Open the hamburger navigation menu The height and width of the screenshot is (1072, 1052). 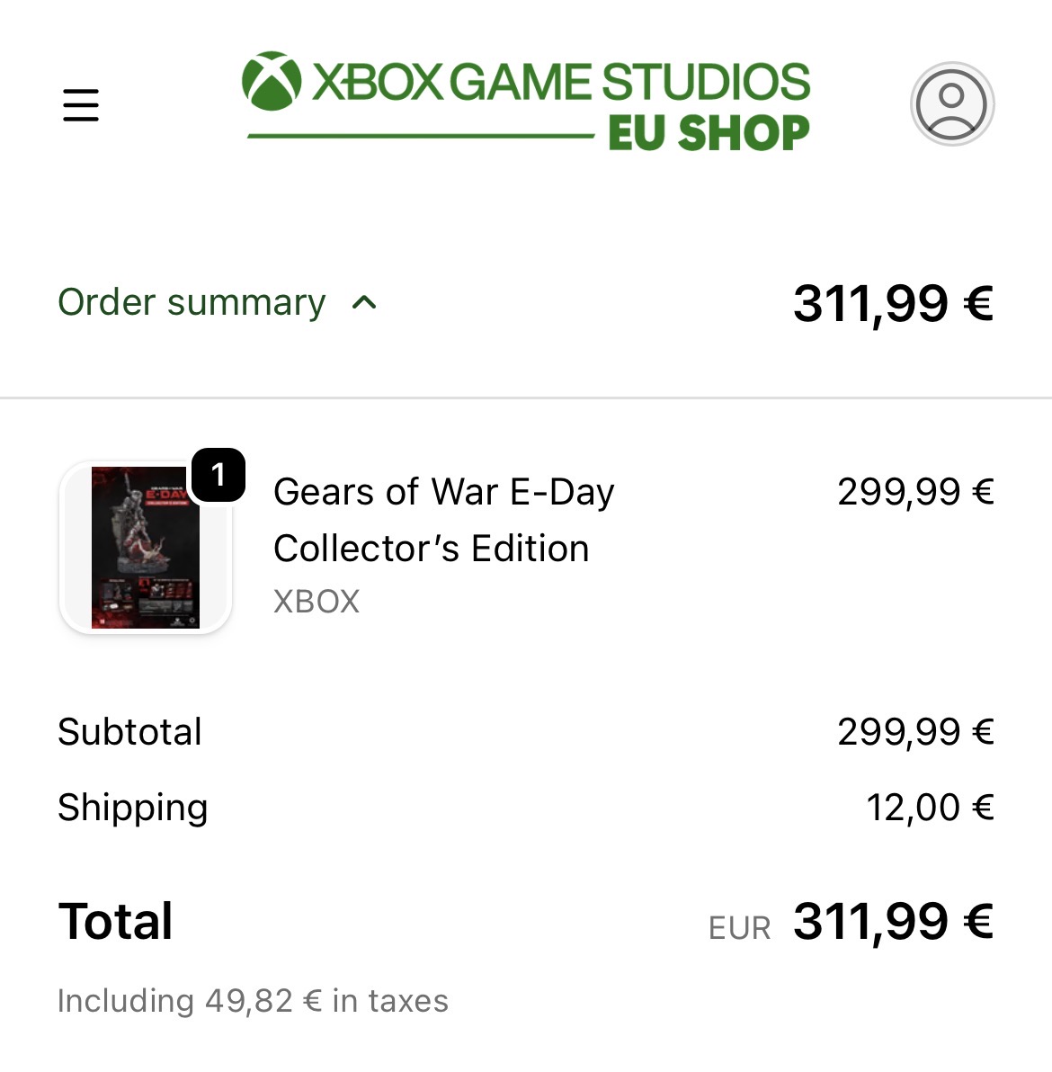tap(81, 104)
